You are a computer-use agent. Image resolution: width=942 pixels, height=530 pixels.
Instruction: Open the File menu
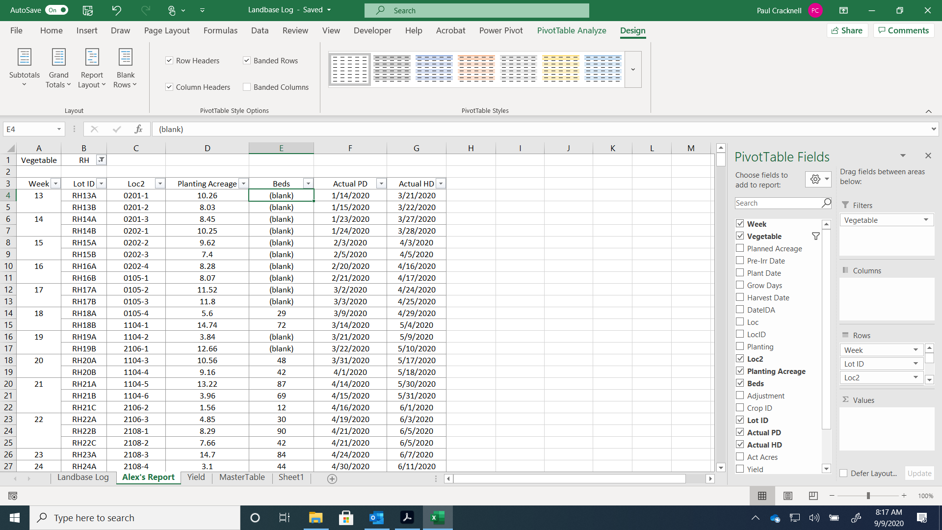click(16, 30)
